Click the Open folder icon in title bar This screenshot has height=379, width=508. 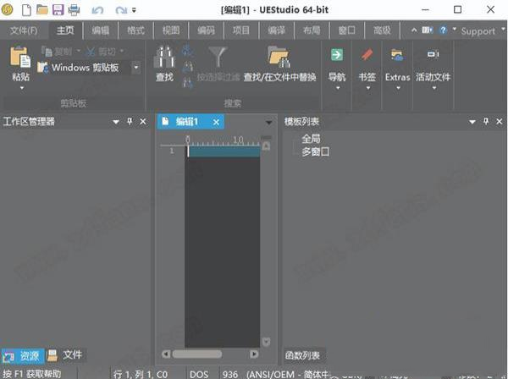point(41,10)
